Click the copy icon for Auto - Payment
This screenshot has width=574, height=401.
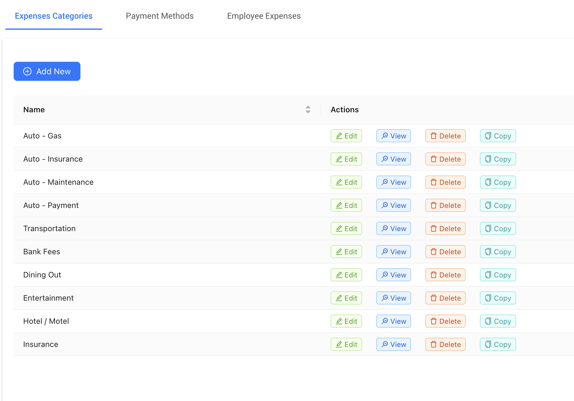pyautogui.click(x=488, y=205)
